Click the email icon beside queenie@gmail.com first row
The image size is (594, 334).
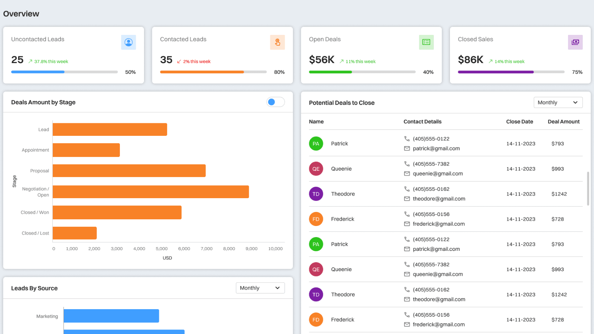tap(407, 174)
